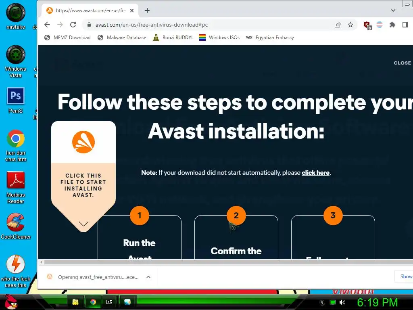Open the Photoshop 'PeniS' desktop icon
Screen dimensions: 413x310
tap(16, 101)
